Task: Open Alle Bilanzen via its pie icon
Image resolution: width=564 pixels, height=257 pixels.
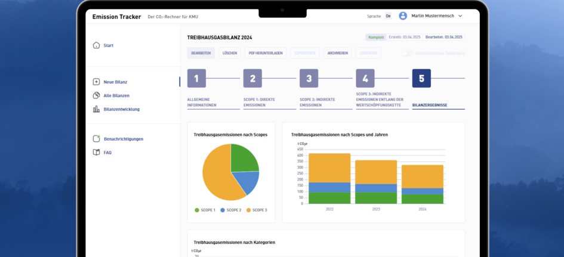Action: click(x=96, y=95)
